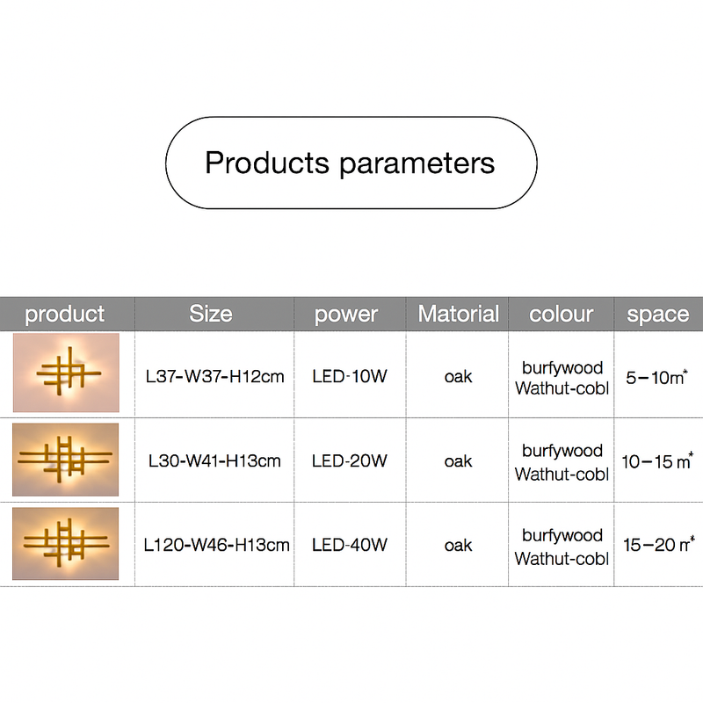Select the 'Size' column header
This screenshot has height=703, width=703.
point(211,314)
